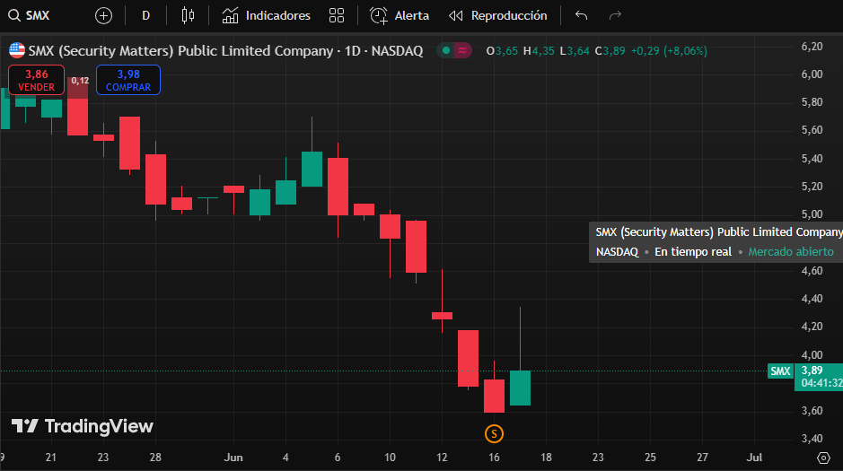Screen dimensions: 843x471
Task: Start Reproducción bar replay
Action: click(x=498, y=15)
